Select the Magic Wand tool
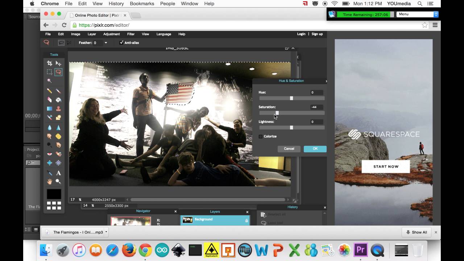This screenshot has height=261, width=464. (50, 80)
